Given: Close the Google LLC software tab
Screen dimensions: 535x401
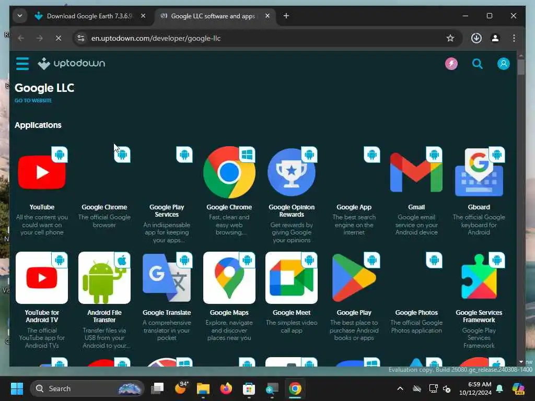Looking at the screenshot, I should pos(267,16).
